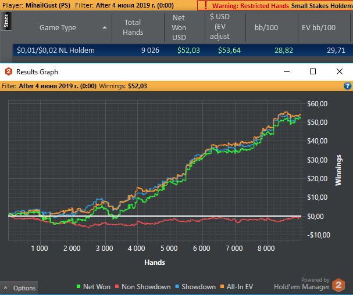Image resolution: width=353 pixels, height=295 pixels.
Task: Toggle the Non Showdown line in legend
Action: pos(143,287)
